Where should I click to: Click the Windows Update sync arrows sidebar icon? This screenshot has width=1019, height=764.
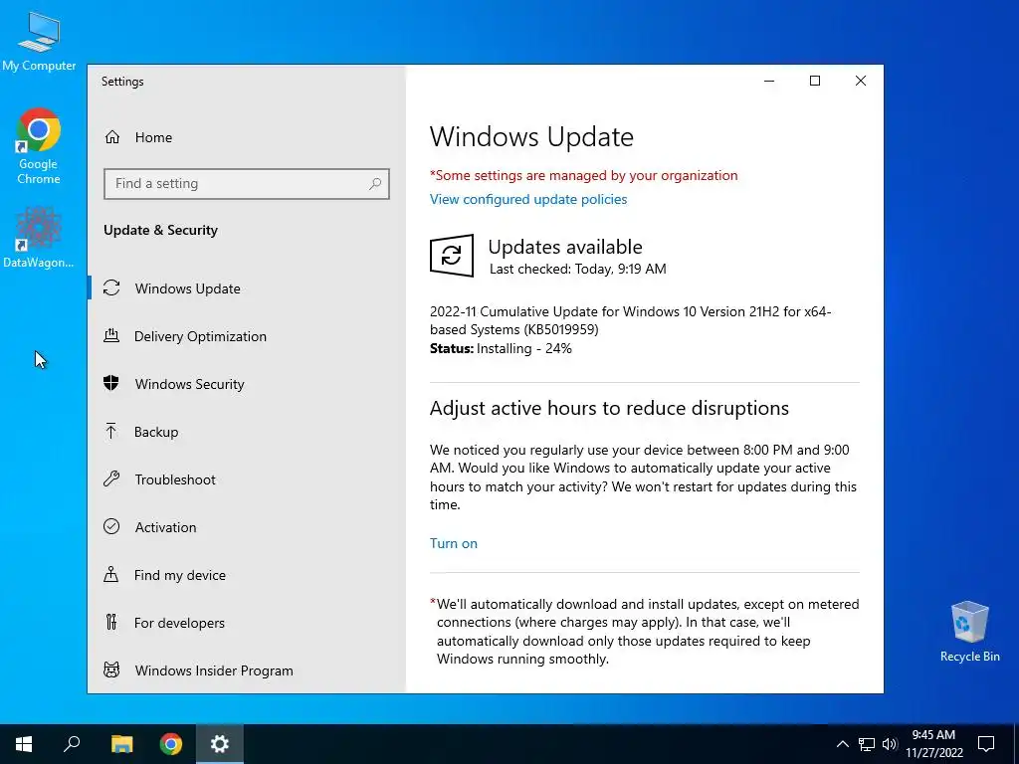point(111,287)
